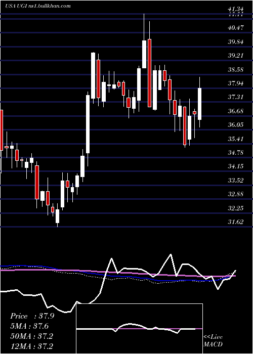253x354 pixels.
Task: Click the '<<Live MACD' label
Action: pyautogui.click(x=213, y=341)
